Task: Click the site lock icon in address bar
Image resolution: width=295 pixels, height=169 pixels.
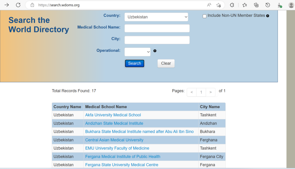Action: coord(32,5)
